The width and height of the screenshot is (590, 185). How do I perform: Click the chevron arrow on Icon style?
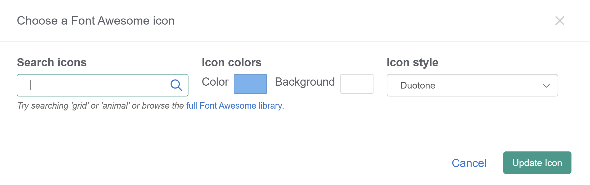pos(546,86)
